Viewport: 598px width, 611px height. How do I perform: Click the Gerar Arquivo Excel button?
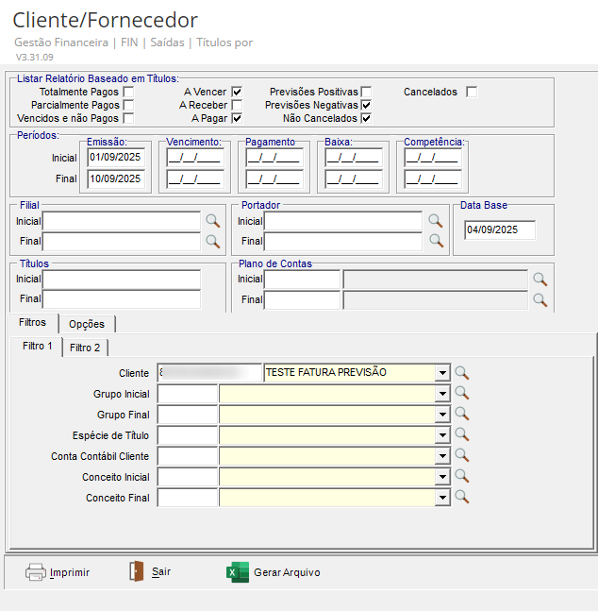click(274, 572)
